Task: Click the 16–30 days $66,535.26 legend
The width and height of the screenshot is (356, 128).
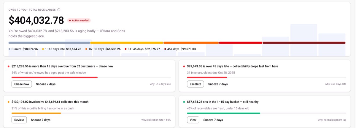Action: (x=103, y=49)
